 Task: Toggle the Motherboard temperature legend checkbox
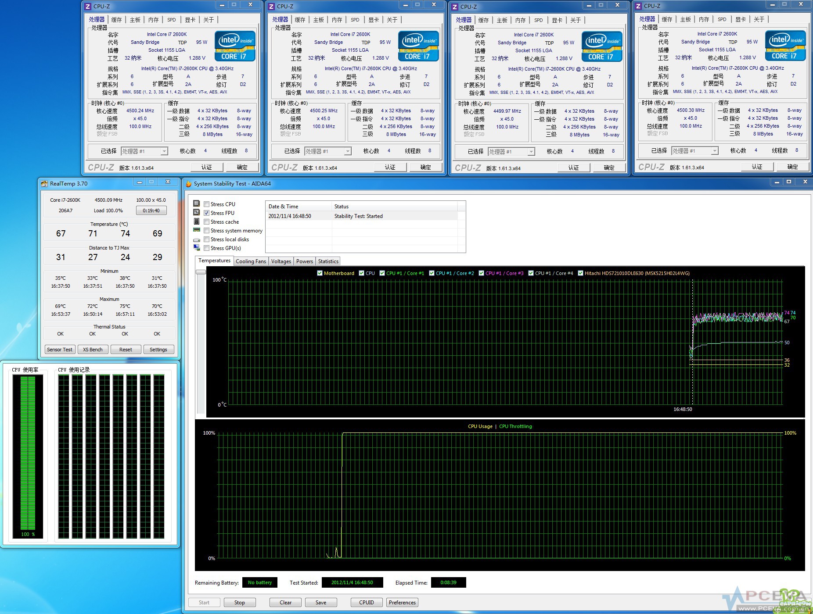(x=320, y=273)
